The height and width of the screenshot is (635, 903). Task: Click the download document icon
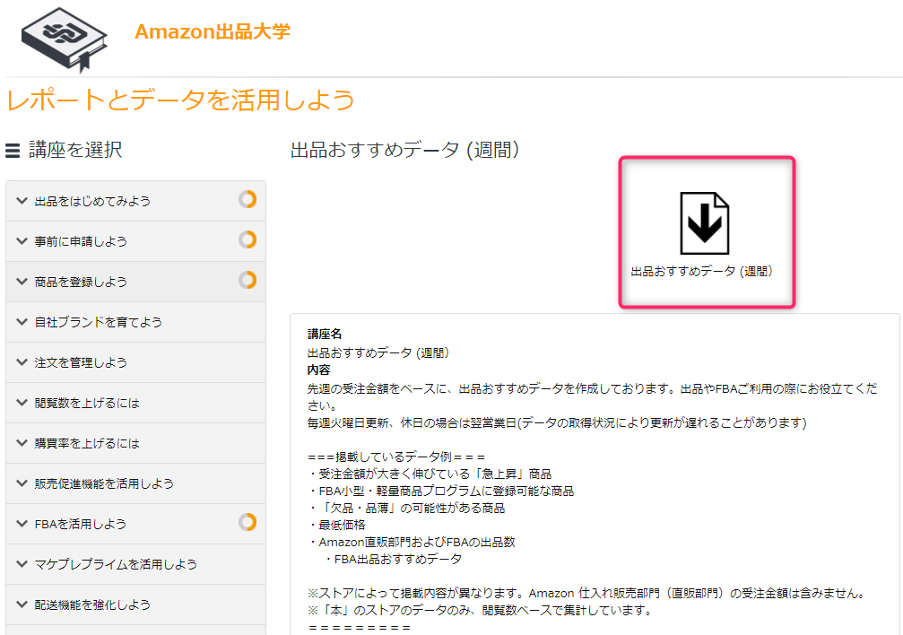(704, 223)
